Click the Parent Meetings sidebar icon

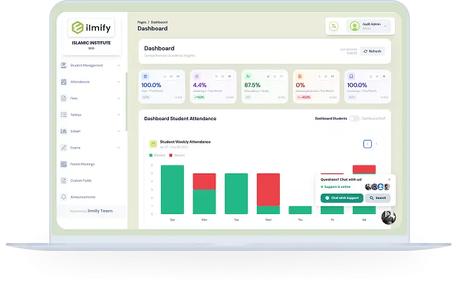click(x=63, y=164)
